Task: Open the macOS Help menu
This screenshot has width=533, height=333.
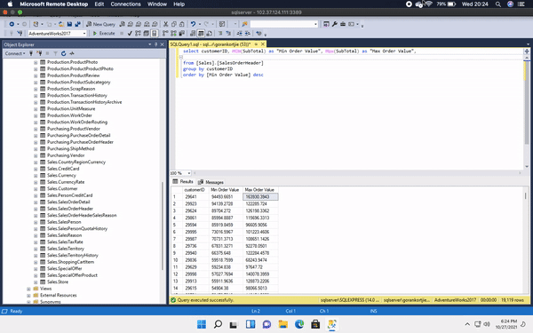Action: coord(179,4)
